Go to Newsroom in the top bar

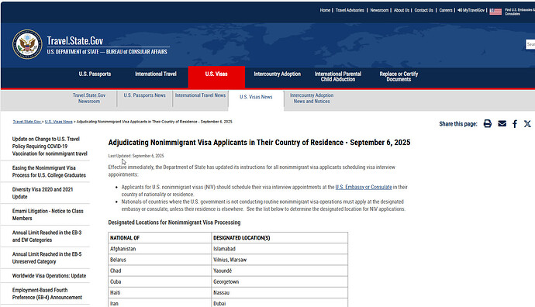379,10
